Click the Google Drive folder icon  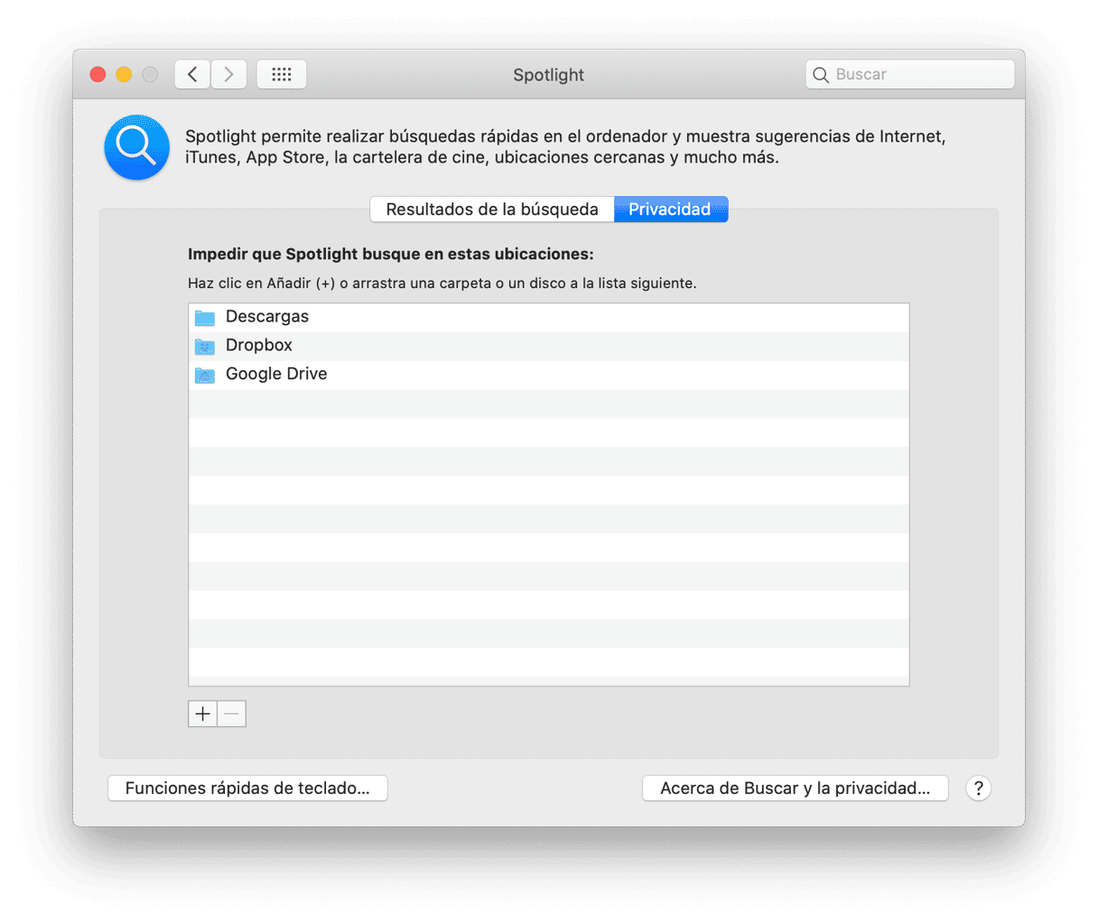coord(205,375)
